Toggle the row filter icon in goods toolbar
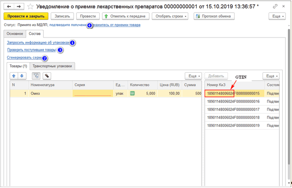 [x=36, y=76]
